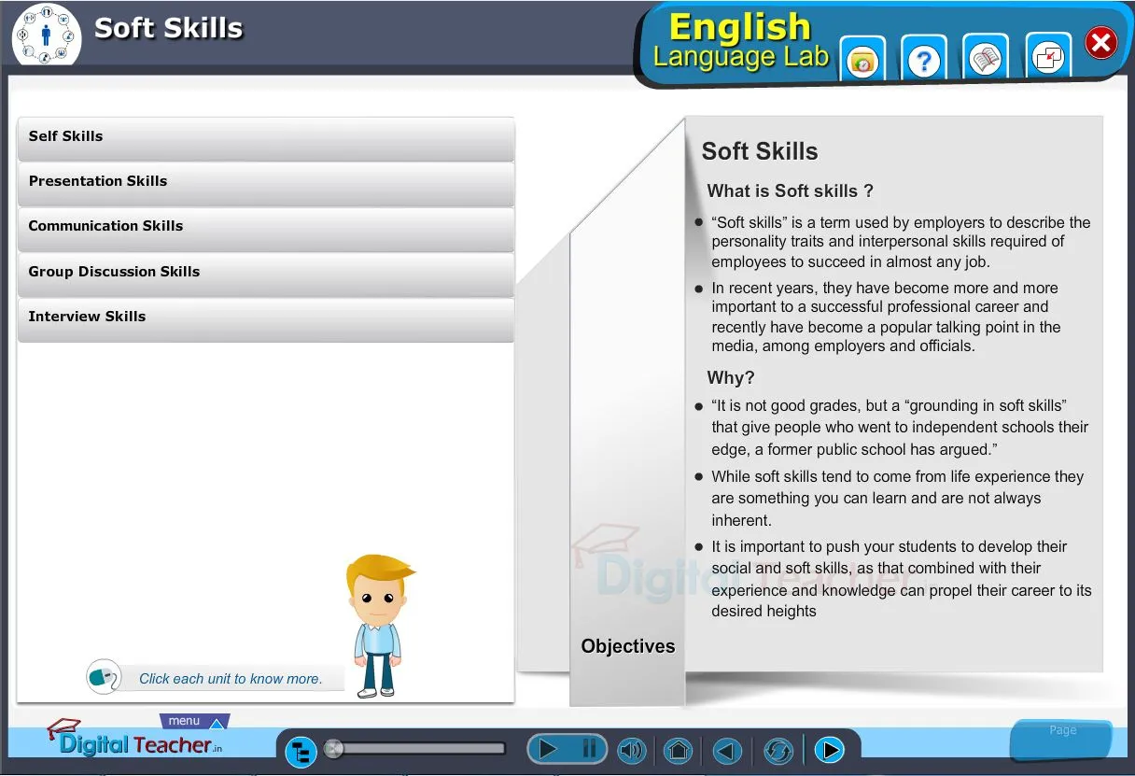Click 'Click each unit to know more.' text

pos(231,679)
